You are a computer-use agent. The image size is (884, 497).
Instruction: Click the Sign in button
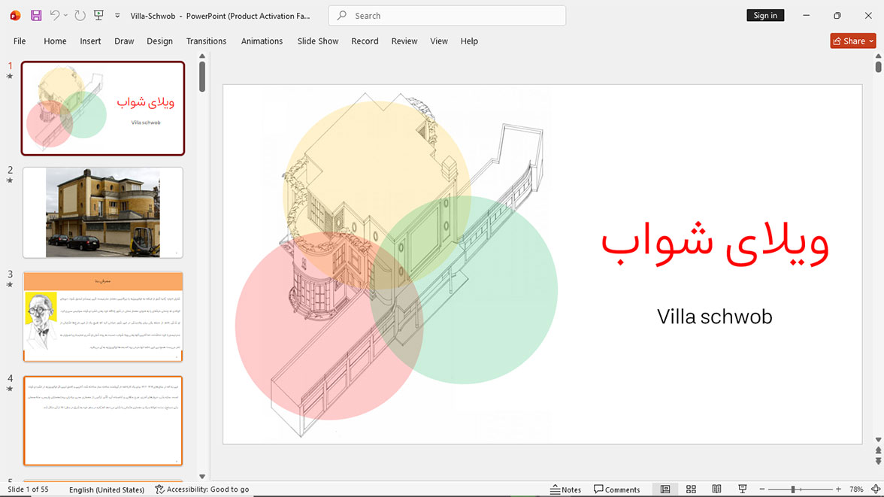tap(765, 15)
